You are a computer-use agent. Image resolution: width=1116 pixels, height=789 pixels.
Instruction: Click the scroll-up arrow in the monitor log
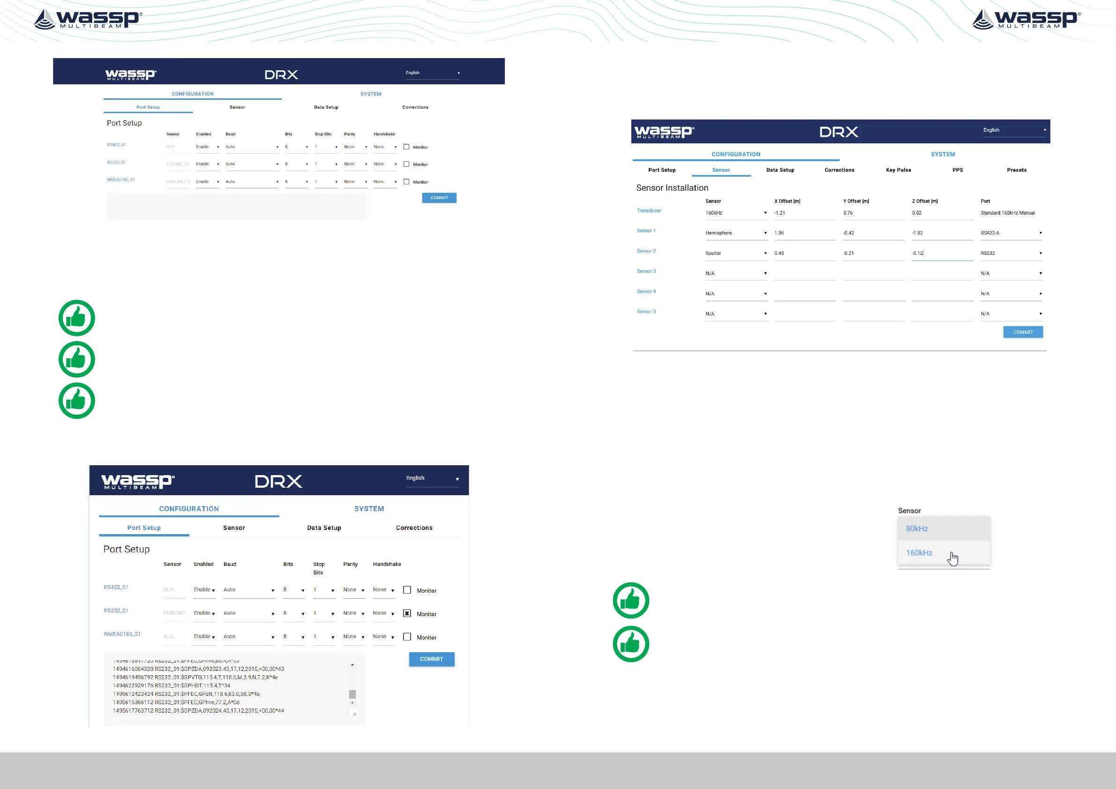pos(352,665)
